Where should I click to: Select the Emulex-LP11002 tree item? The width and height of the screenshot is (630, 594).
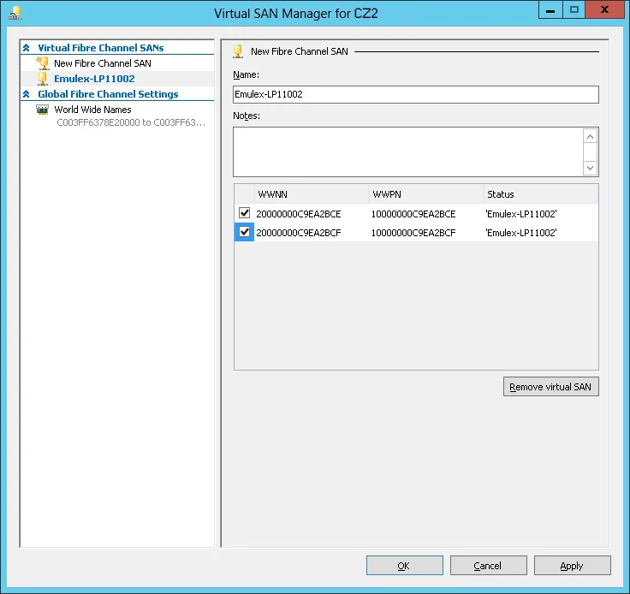tap(94, 79)
